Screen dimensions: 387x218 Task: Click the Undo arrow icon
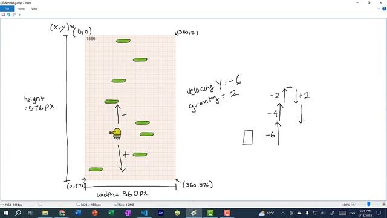pyautogui.click(x=8, y=15)
